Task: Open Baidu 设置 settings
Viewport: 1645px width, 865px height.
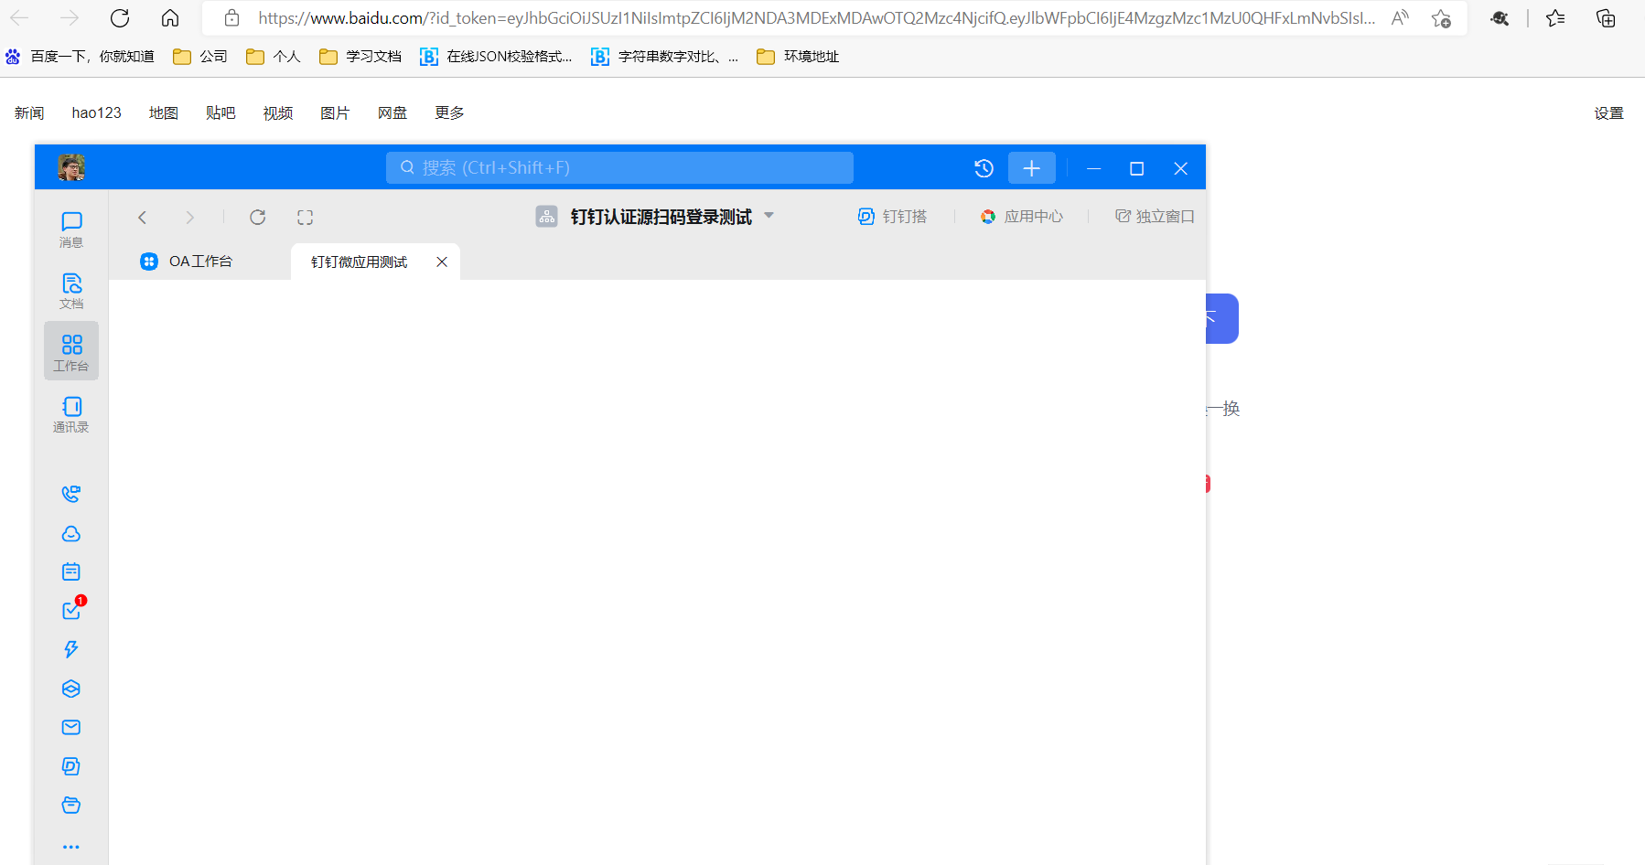Action: 1609,113
